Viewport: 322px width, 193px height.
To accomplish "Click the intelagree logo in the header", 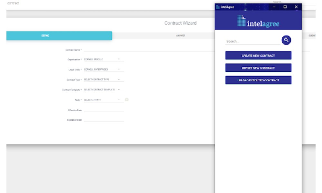I will click(258, 21).
